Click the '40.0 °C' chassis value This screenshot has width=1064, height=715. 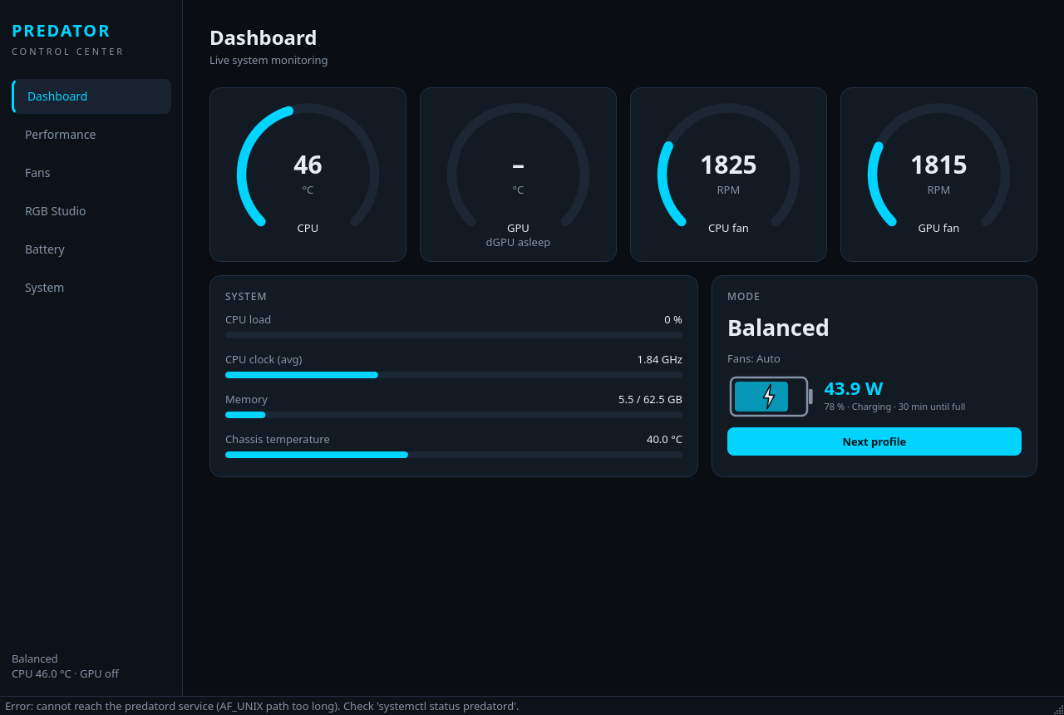point(664,440)
